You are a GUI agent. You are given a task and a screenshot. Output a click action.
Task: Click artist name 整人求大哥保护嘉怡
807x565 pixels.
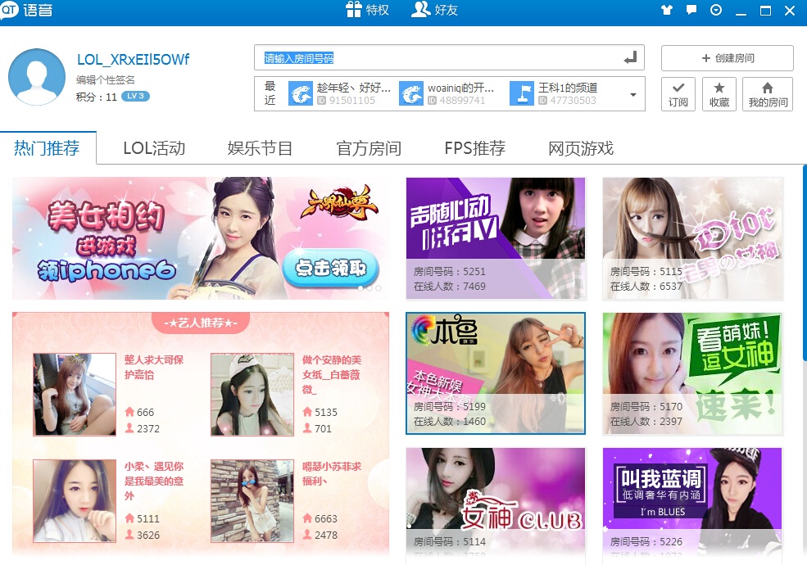[154, 368]
